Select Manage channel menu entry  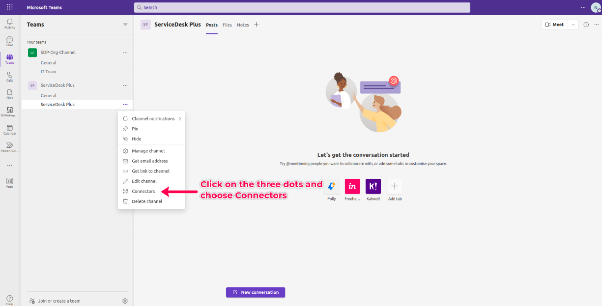point(151,151)
